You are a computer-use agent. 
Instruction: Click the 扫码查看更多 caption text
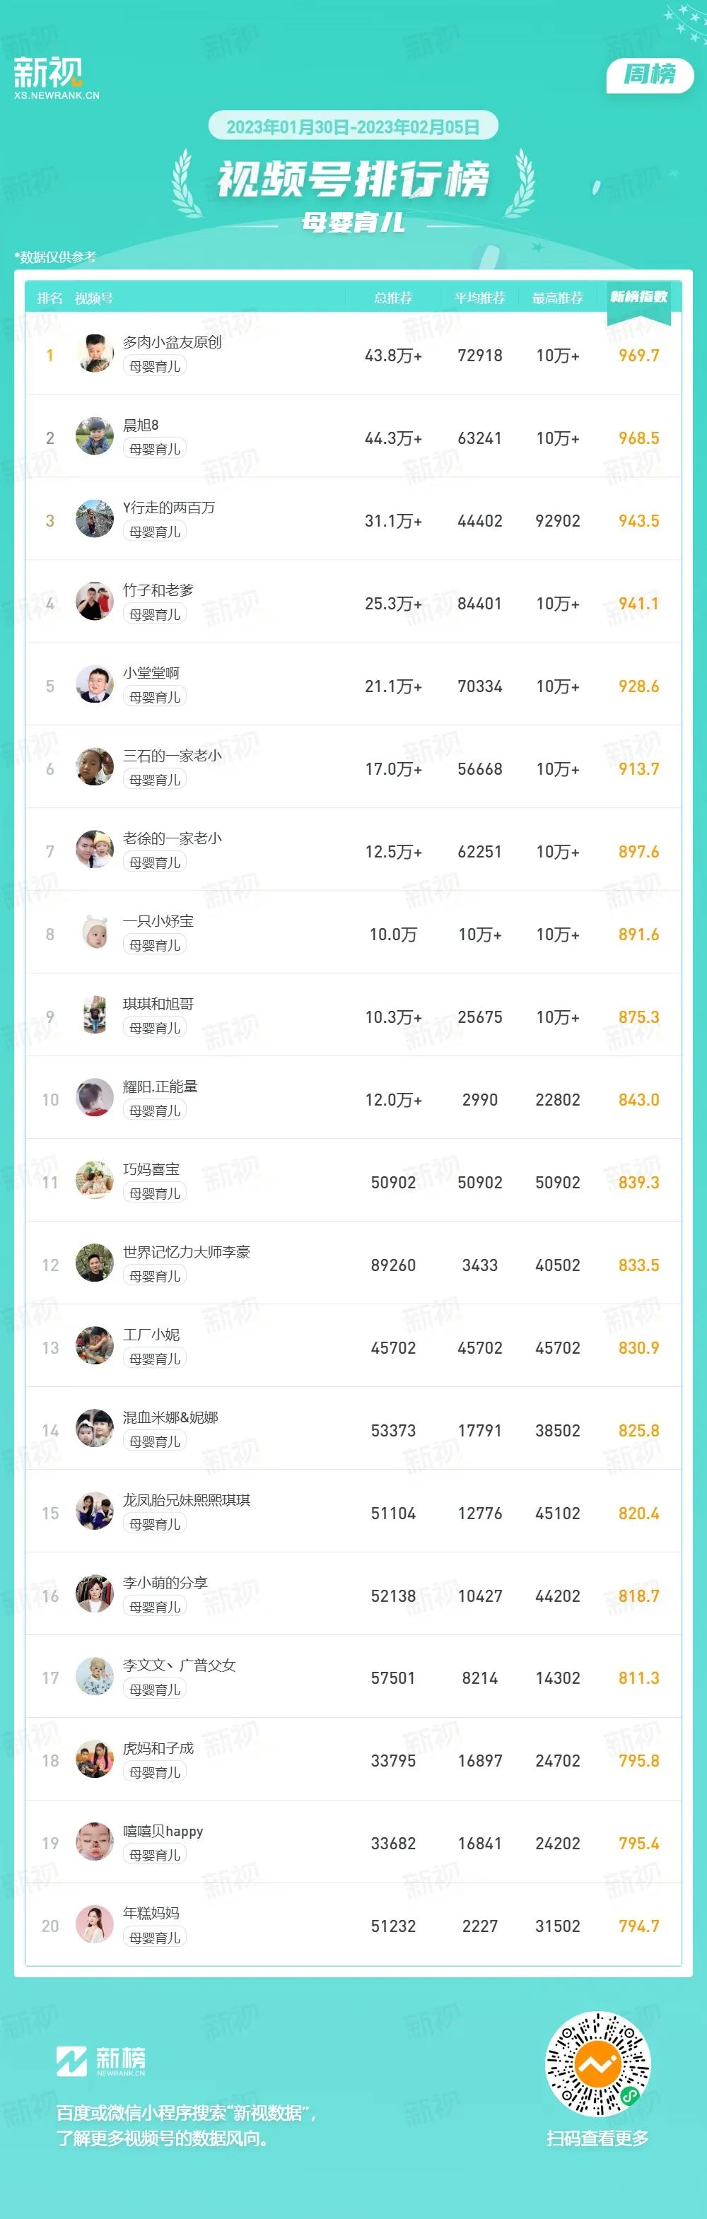coord(597,2138)
